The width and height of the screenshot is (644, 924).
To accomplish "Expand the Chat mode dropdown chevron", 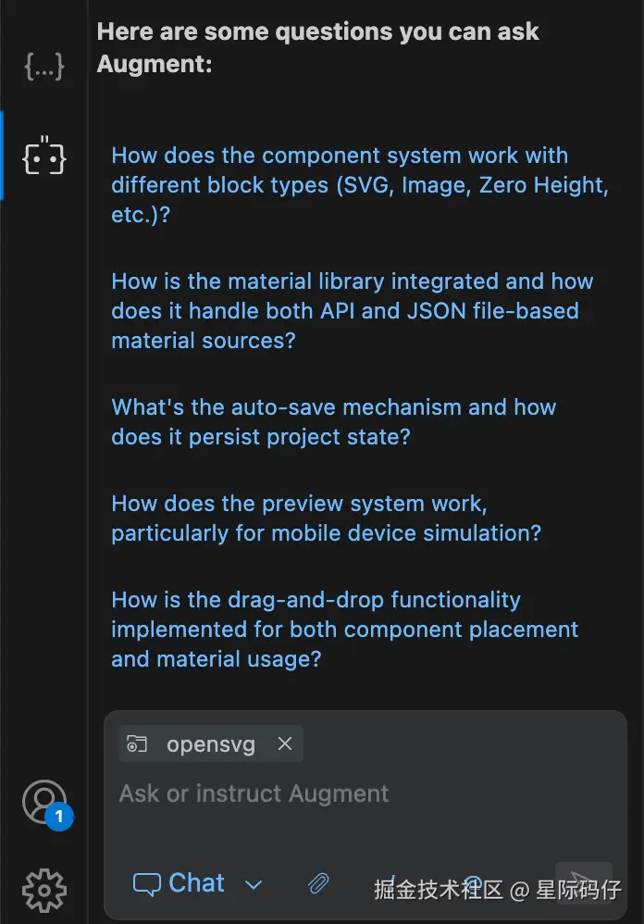I will (254, 885).
